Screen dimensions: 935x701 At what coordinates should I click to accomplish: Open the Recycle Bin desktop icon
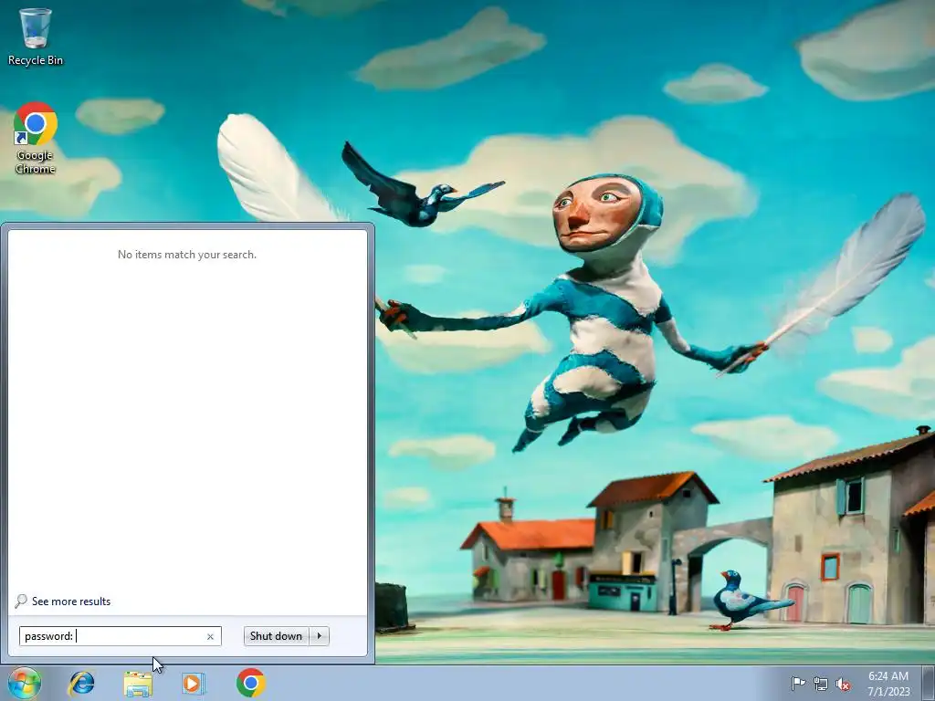tap(36, 37)
